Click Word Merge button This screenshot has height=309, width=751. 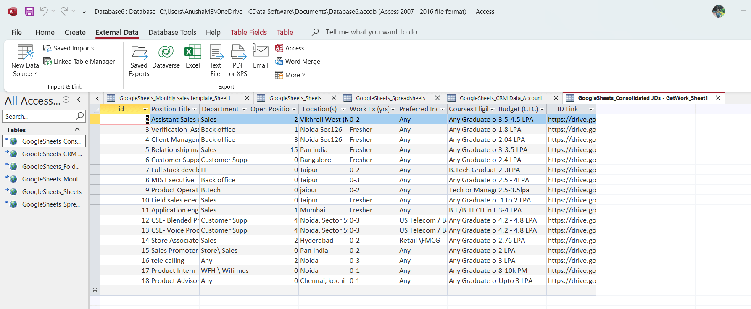298,62
